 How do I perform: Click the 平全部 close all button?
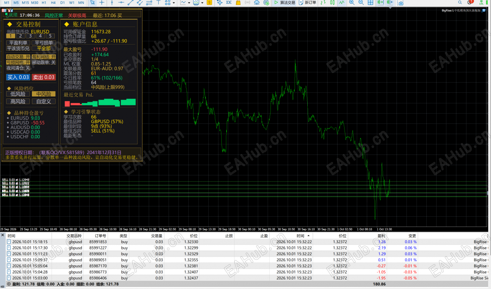[44, 48]
